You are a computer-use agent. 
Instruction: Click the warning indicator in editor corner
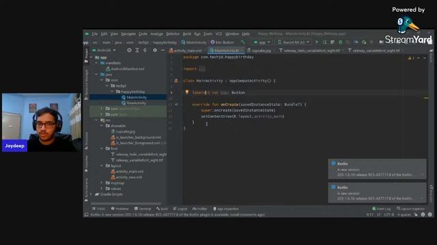click(x=411, y=58)
